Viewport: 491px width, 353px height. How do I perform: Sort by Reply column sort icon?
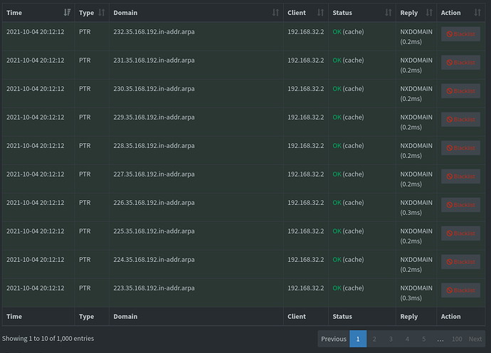click(428, 13)
